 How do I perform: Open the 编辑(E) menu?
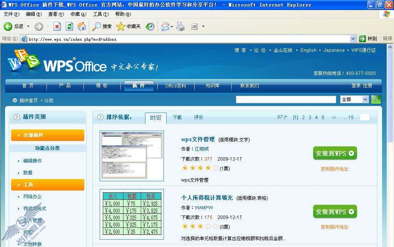[34, 14]
